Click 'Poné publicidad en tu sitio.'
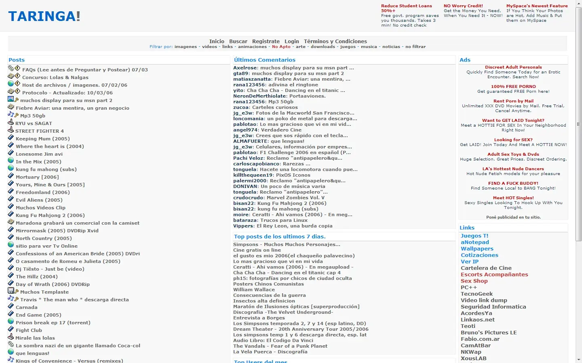Viewport: 582px width, 363px height. pyautogui.click(x=513, y=217)
